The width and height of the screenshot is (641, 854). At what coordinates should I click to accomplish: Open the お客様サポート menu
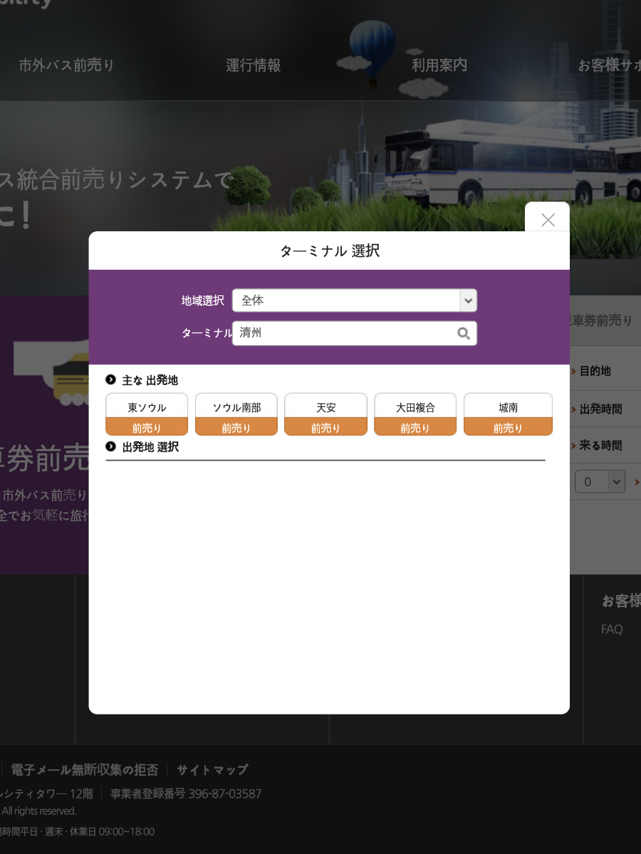609,65
